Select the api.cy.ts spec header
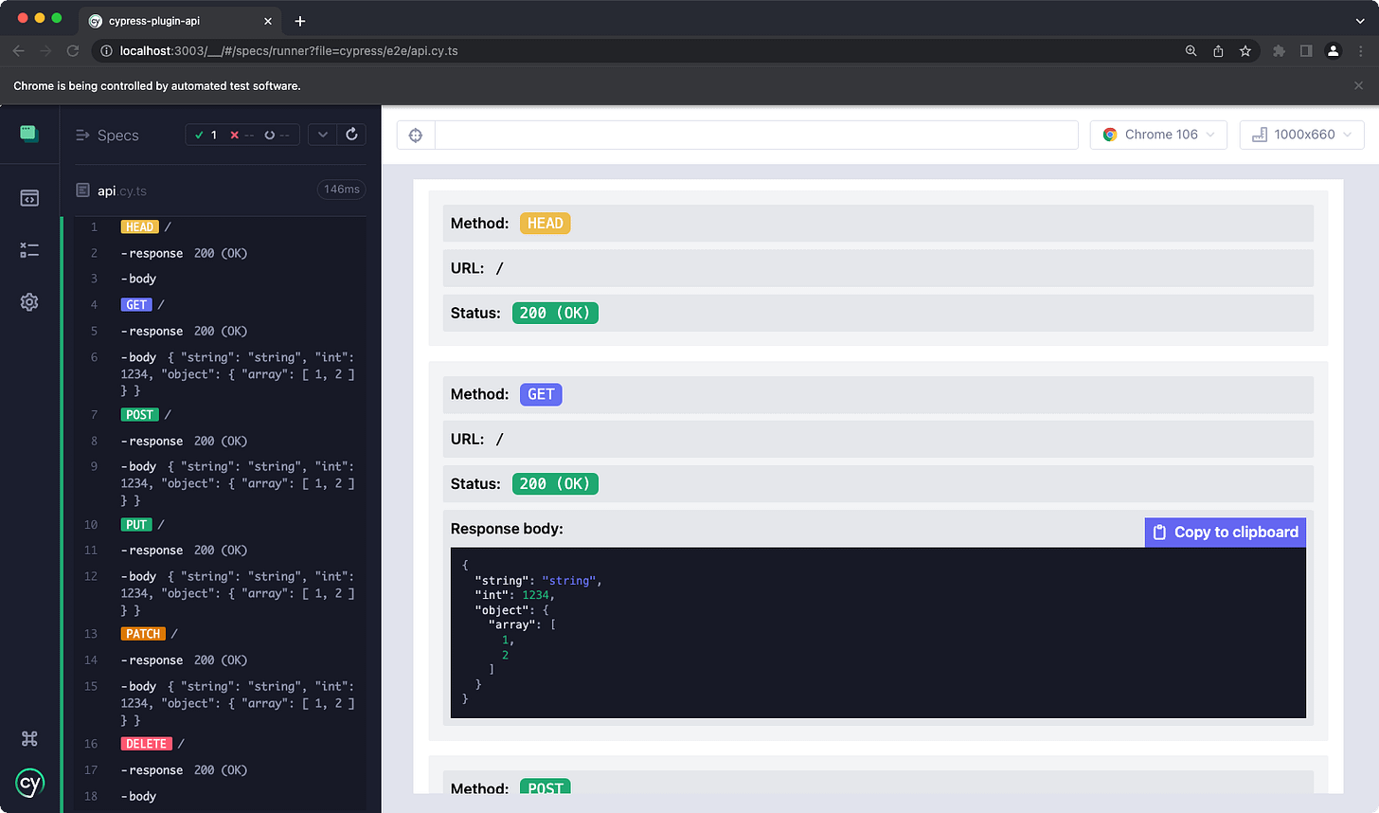Screen dimensions: 1379x813 click(x=120, y=190)
